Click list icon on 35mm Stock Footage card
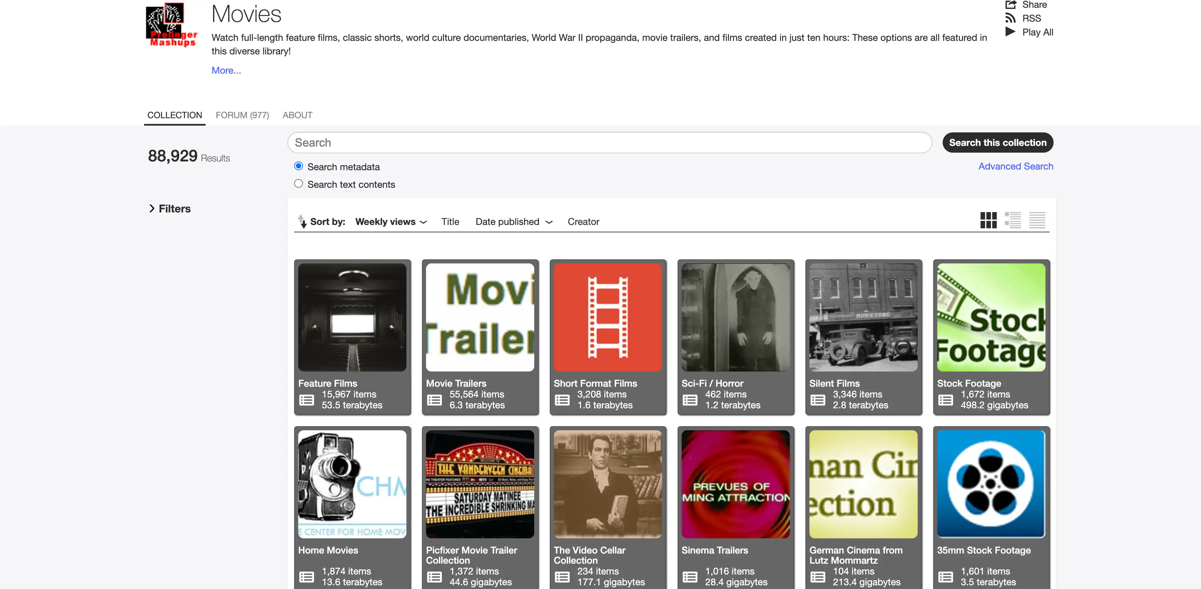 pyautogui.click(x=945, y=577)
